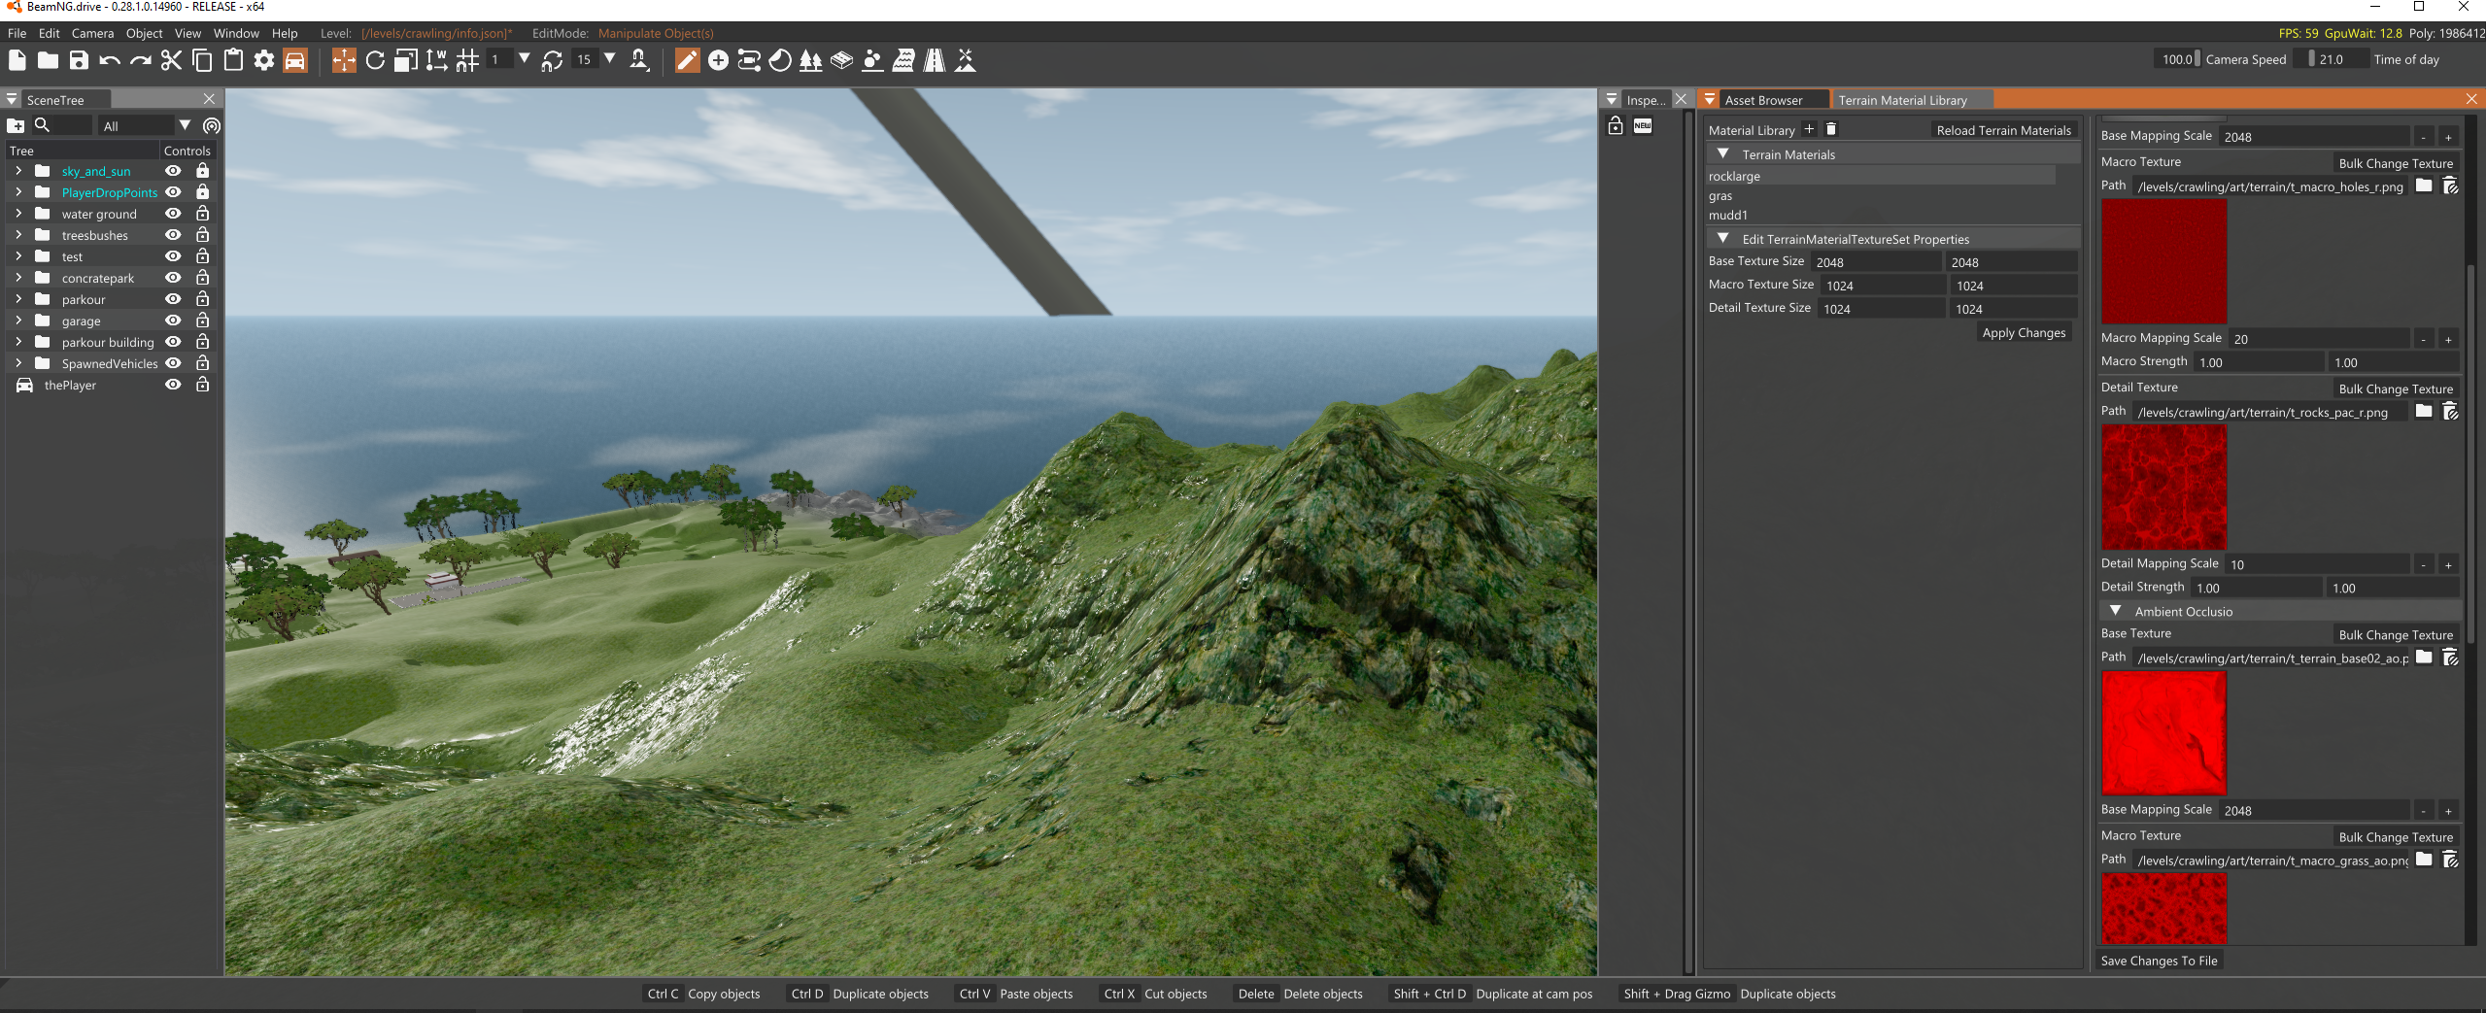Click the Apply Changes button

click(2024, 332)
